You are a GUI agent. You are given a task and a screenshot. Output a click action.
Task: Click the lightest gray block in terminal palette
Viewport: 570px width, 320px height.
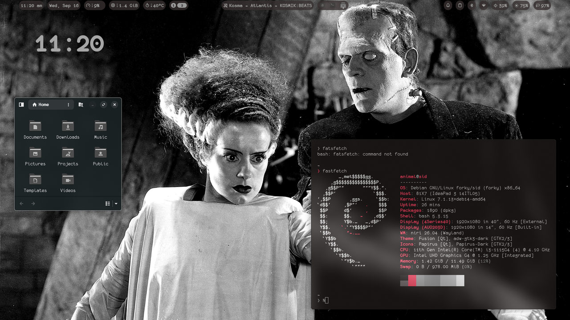tap(460, 280)
